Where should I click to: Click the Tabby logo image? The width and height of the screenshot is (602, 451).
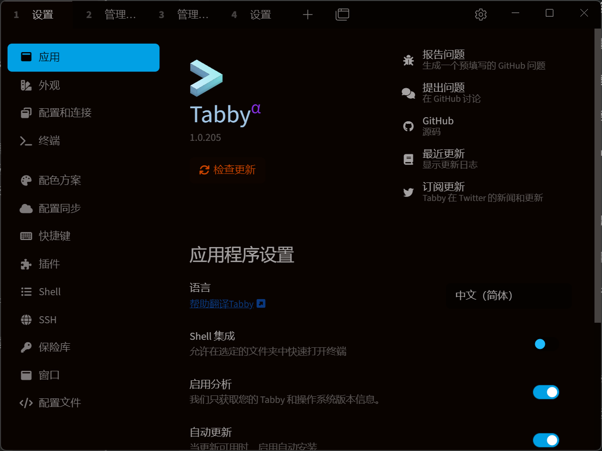point(206,78)
